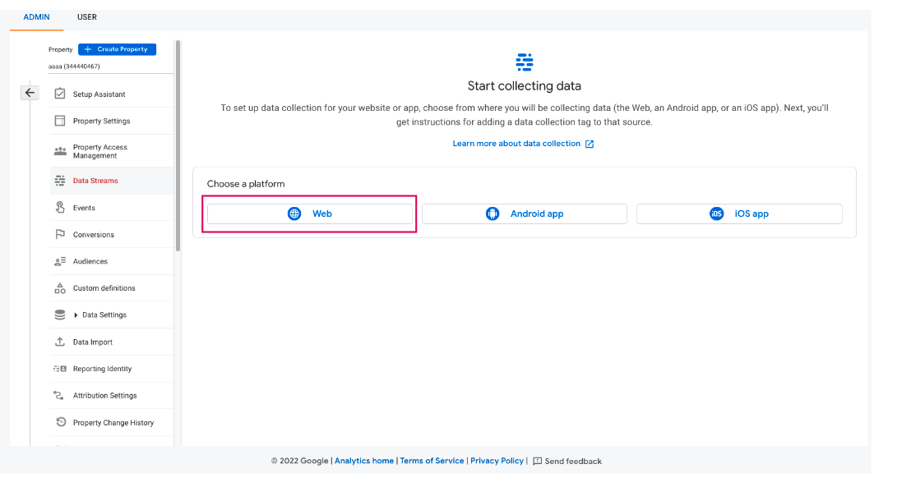Click the Property Access Management people icon
897x487 pixels.
pos(60,151)
